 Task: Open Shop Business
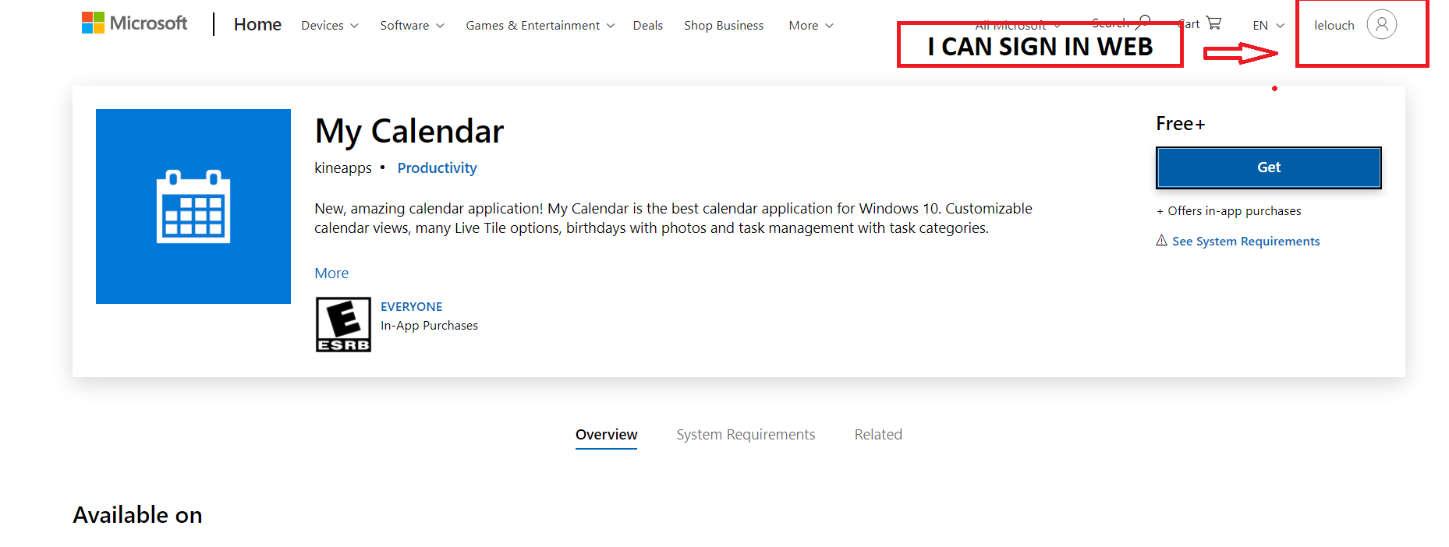[724, 26]
